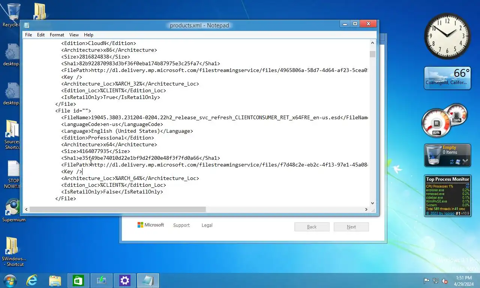Open the File menu in Notepad
This screenshot has height=288, width=480.
tap(28, 35)
